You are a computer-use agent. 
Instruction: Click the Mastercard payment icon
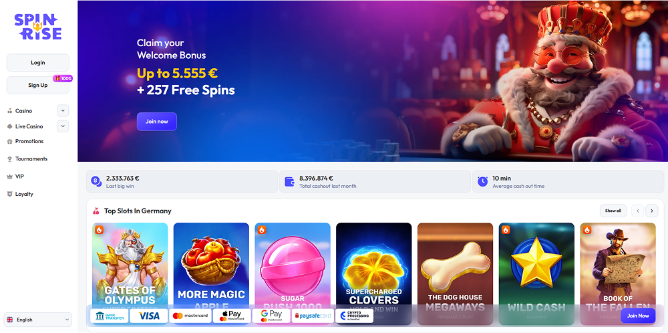point(190,316)
